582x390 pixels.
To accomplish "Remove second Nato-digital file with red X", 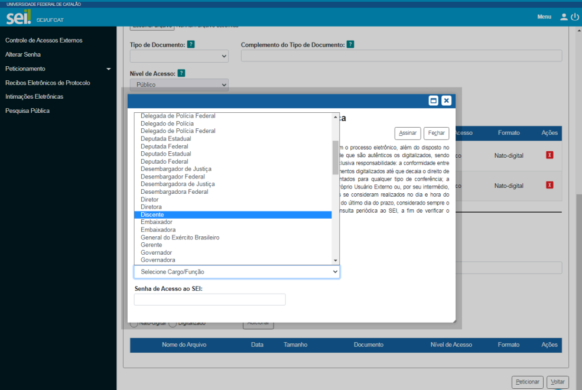I will pos(550,185).
